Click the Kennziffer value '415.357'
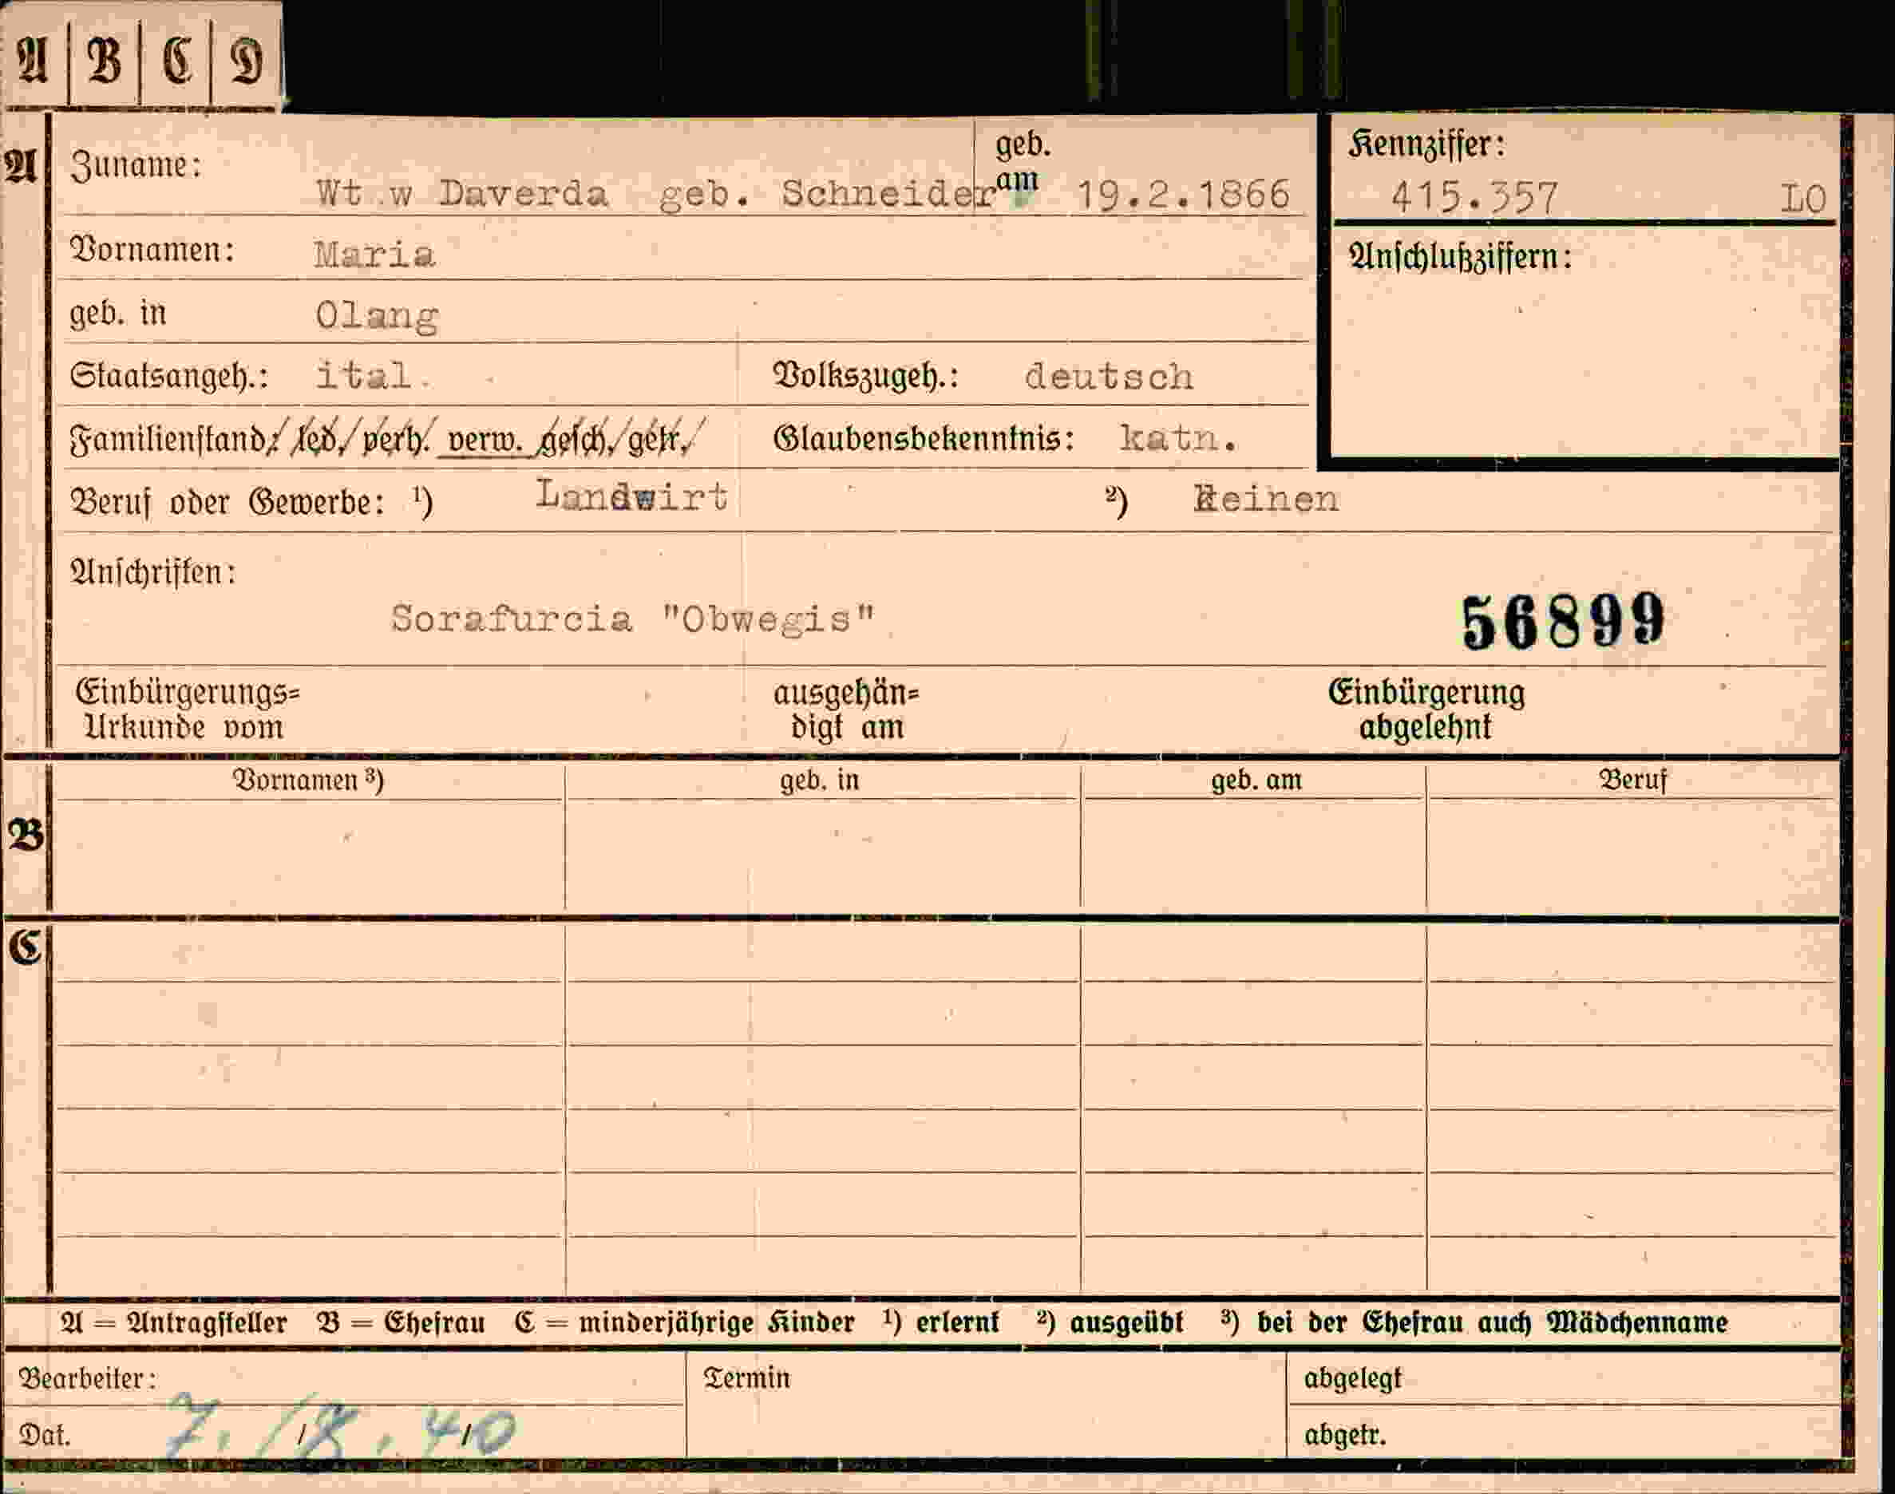Image resolution: width=1895 pixels, height=1494 pixels. tap(1475, 199)
